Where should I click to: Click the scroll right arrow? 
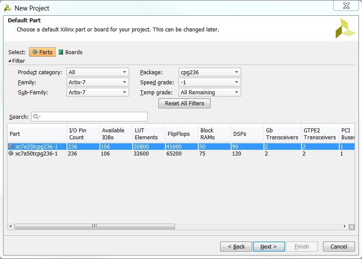click(344, 227)
